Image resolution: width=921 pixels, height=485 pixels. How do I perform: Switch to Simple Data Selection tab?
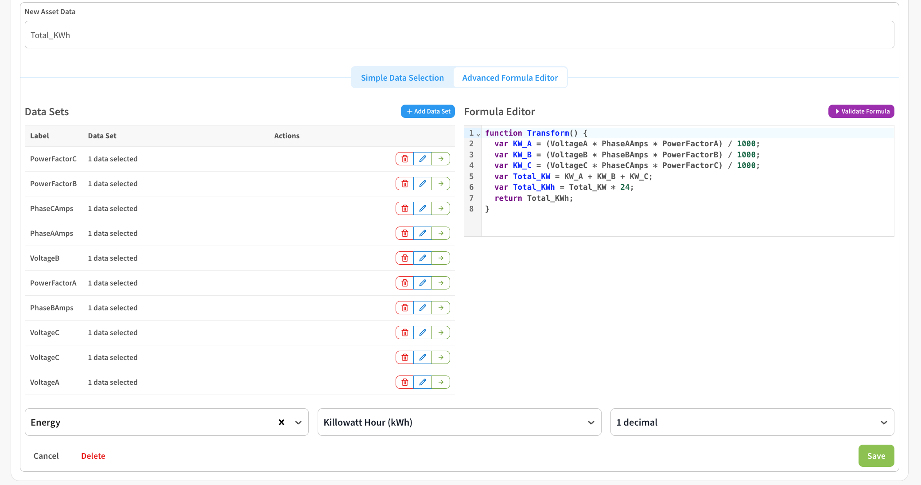pos(402,78)
